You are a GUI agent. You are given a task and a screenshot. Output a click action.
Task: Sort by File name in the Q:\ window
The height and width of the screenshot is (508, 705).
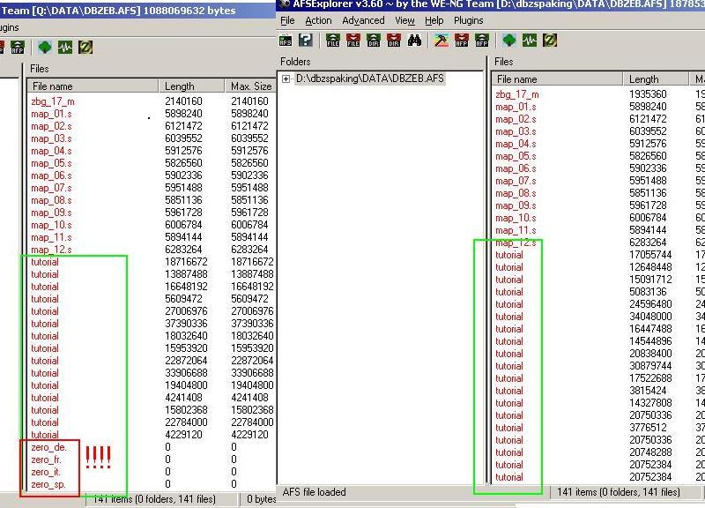point(93,86)
